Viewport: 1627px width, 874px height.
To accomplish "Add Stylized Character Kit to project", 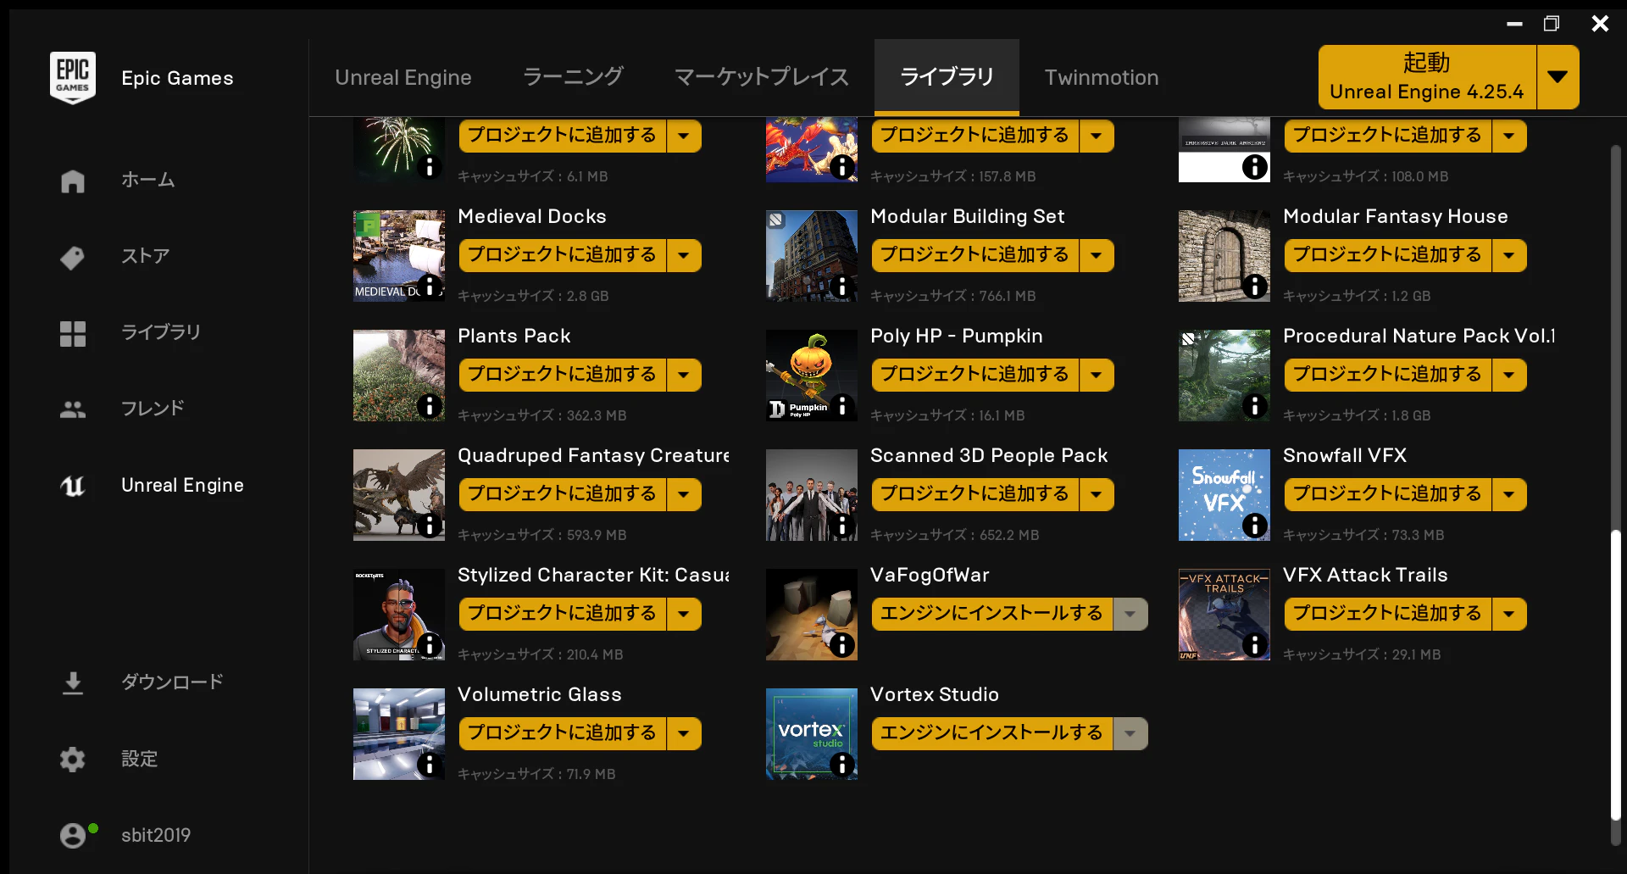I will [563, 614].
